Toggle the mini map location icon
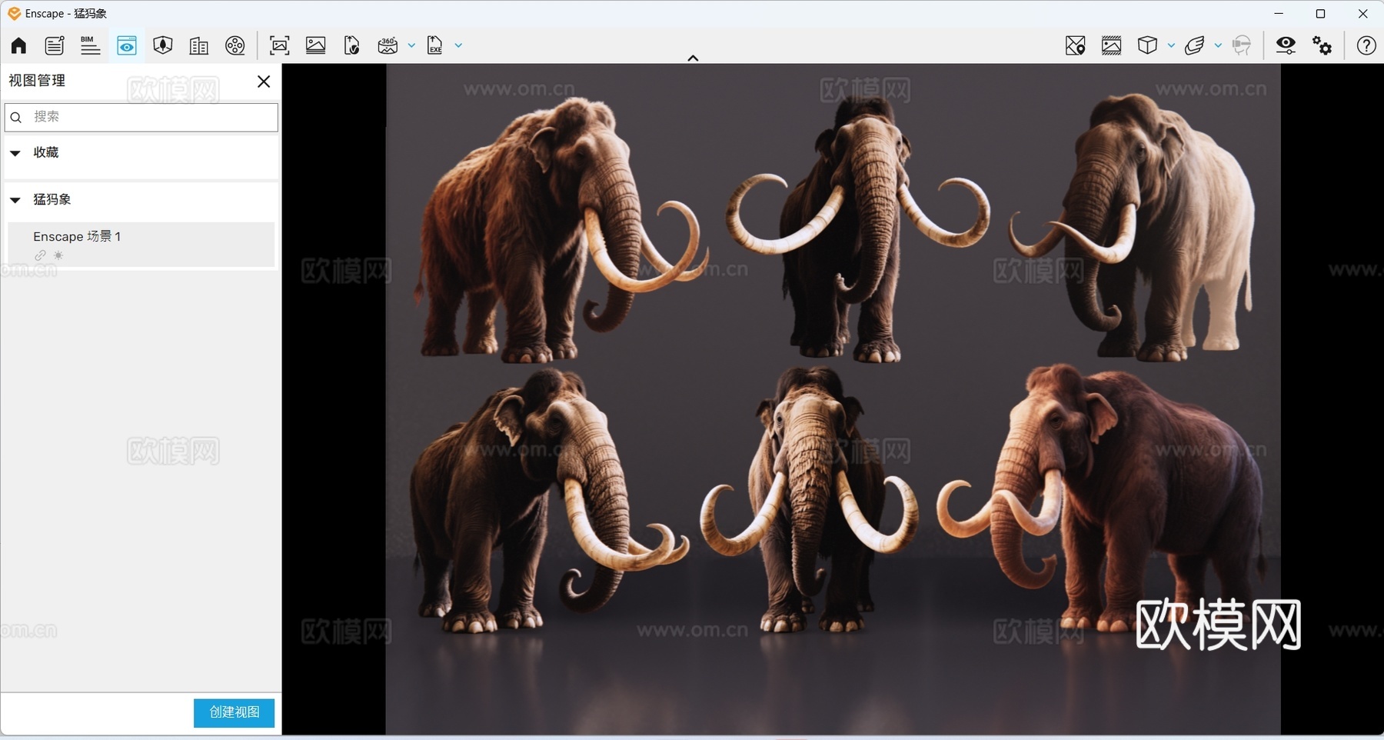The image size is (1384, 740). point(1075,45)
